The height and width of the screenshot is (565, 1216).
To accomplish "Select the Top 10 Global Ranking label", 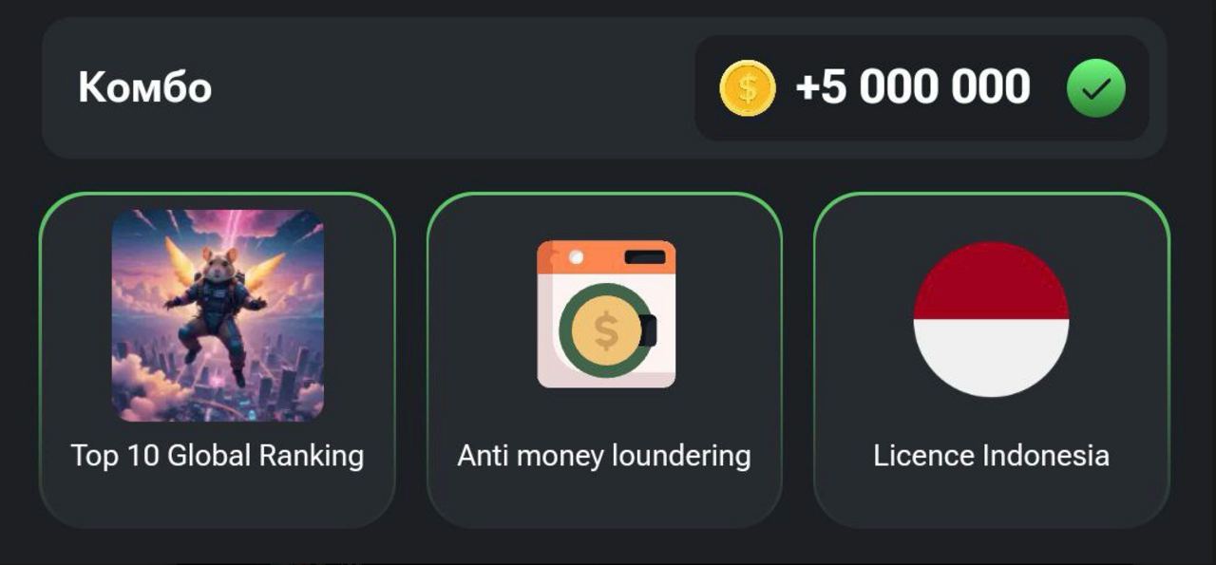I will pos(218,456).
